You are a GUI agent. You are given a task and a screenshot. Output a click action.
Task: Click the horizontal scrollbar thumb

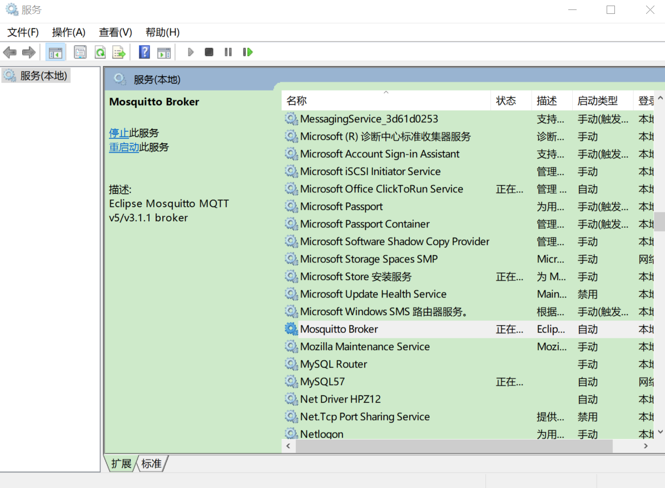[x=454, y=446]
